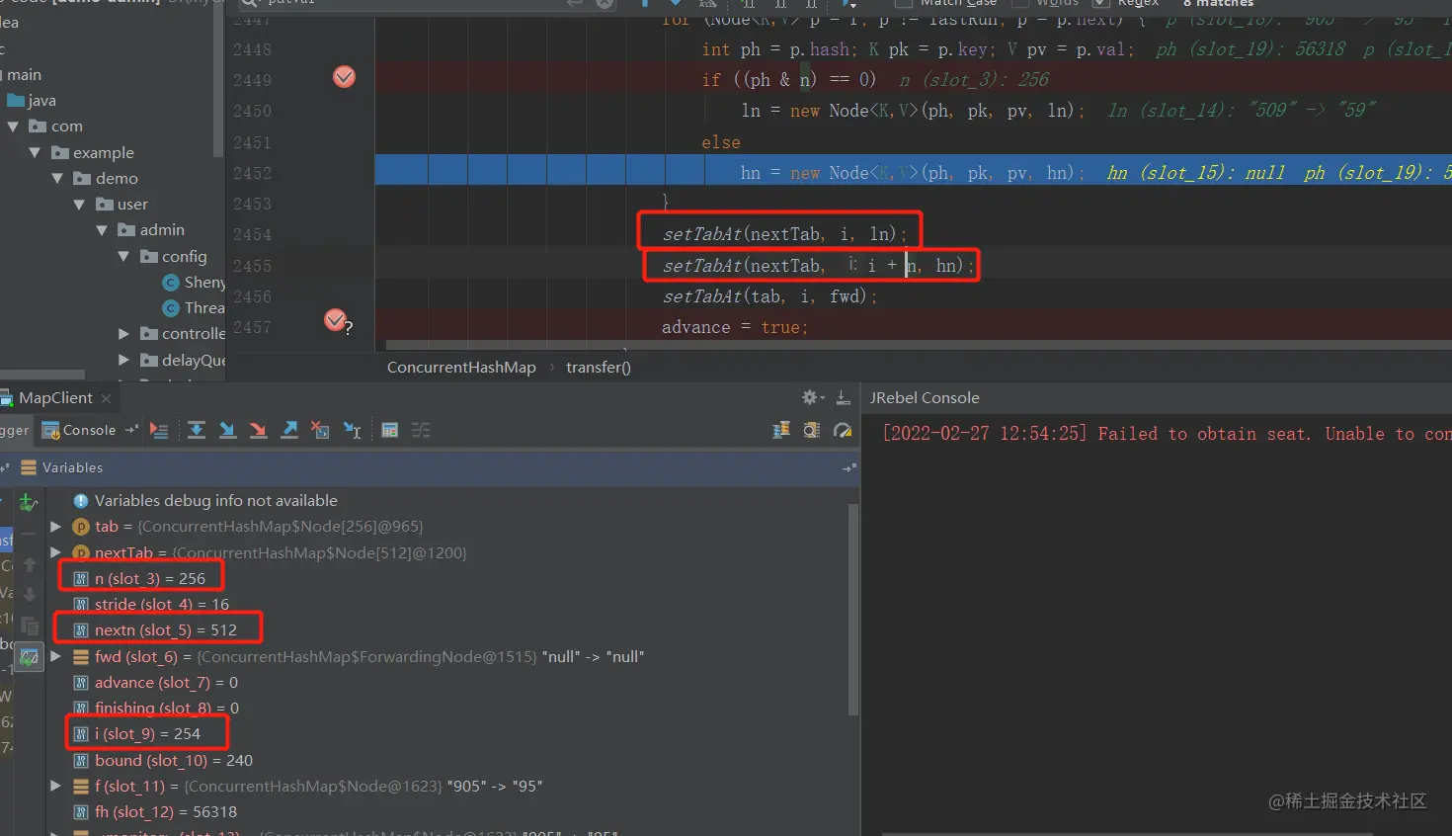The height and width of the screenshot is (836, 1452).
Task: Collapse the admin package folder
Action: (x=102, y=230)
